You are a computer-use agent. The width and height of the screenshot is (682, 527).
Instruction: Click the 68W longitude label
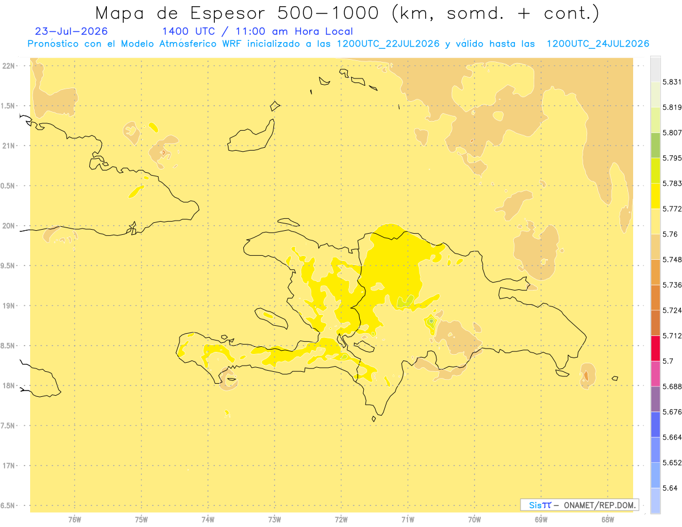(x=608, y=519)
